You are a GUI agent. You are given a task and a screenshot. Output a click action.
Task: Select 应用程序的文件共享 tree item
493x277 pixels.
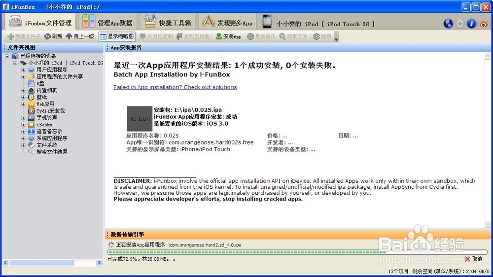click(x=60, y=76)
